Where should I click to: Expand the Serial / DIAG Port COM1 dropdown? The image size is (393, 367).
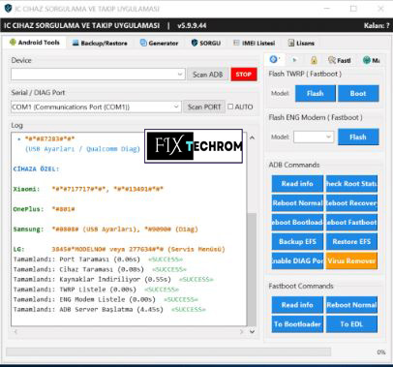pyautogui.click(x=176, y=107)
